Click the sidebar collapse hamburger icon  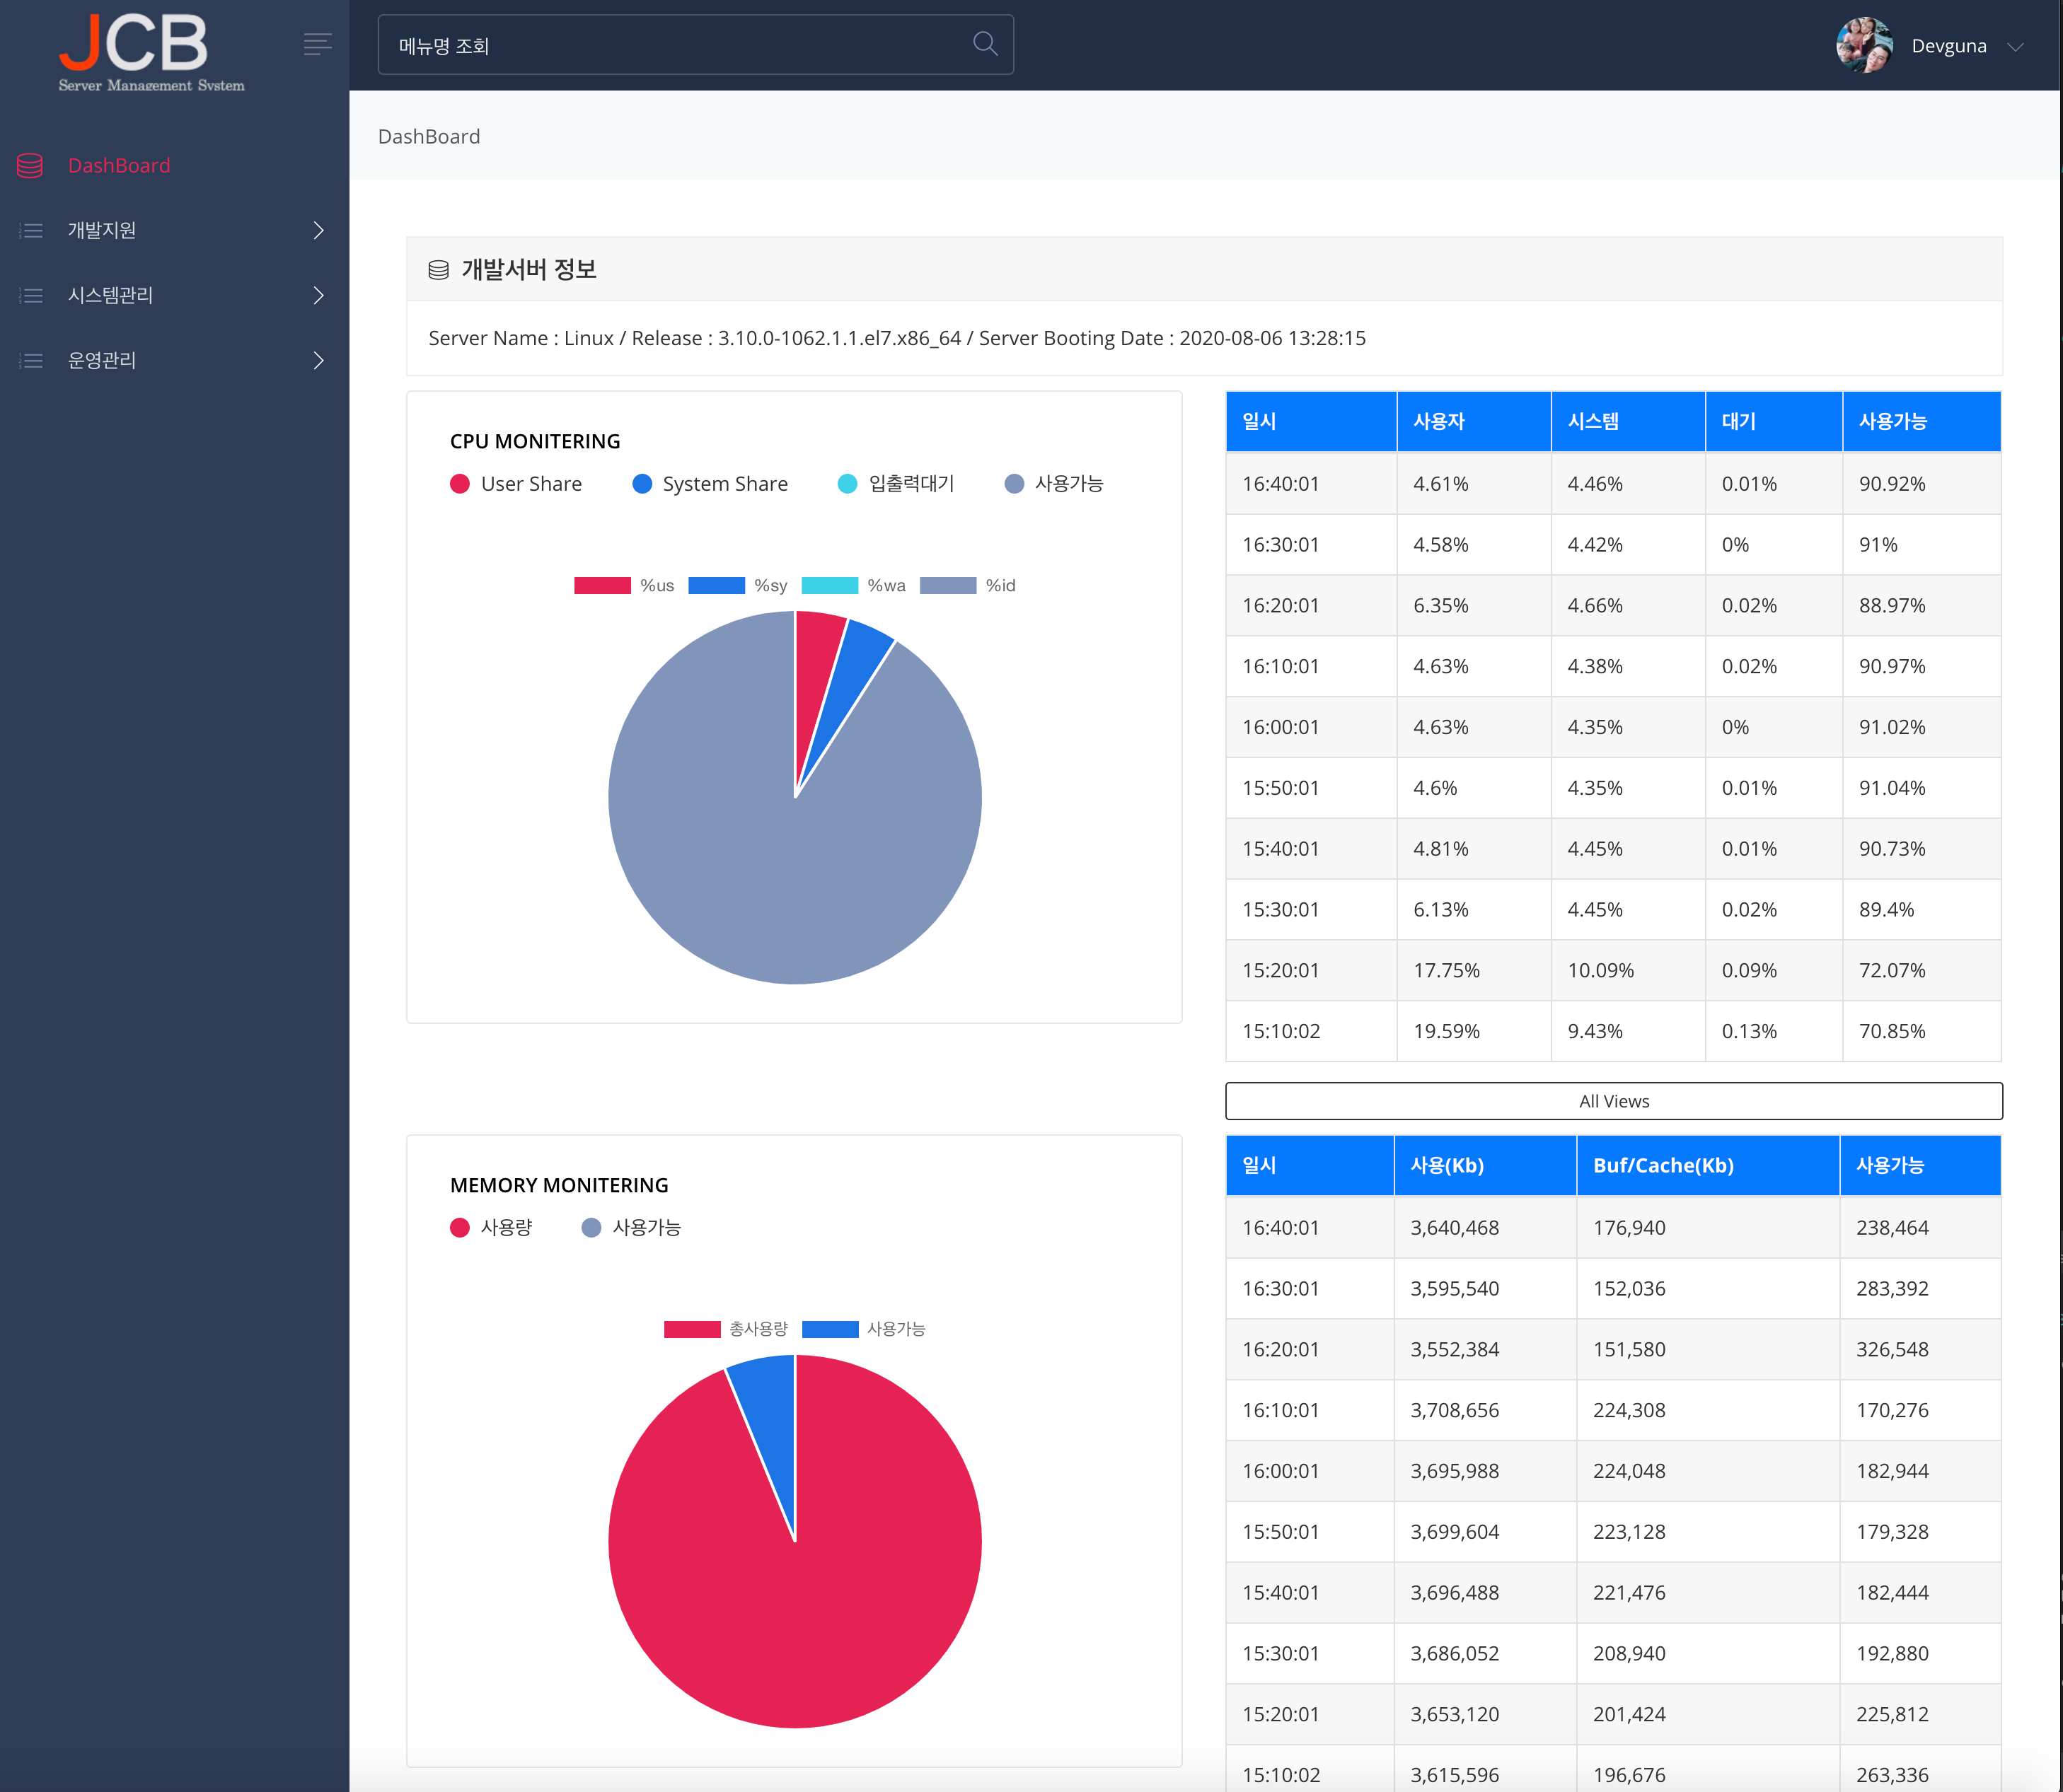coord(317,44)
